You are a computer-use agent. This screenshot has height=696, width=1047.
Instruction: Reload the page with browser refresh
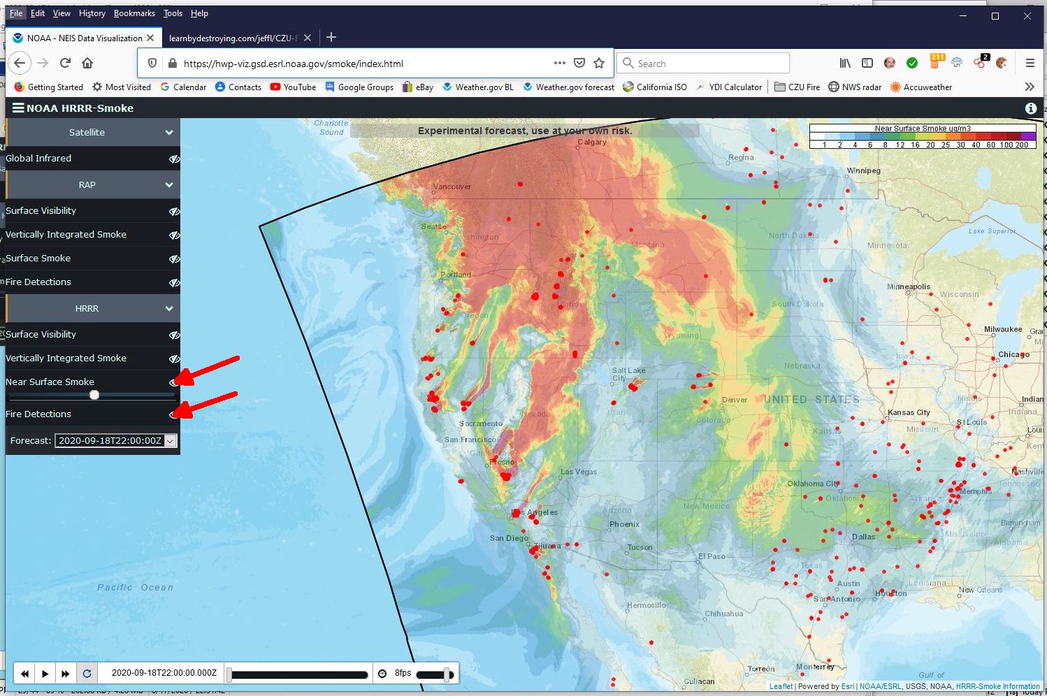65,63
